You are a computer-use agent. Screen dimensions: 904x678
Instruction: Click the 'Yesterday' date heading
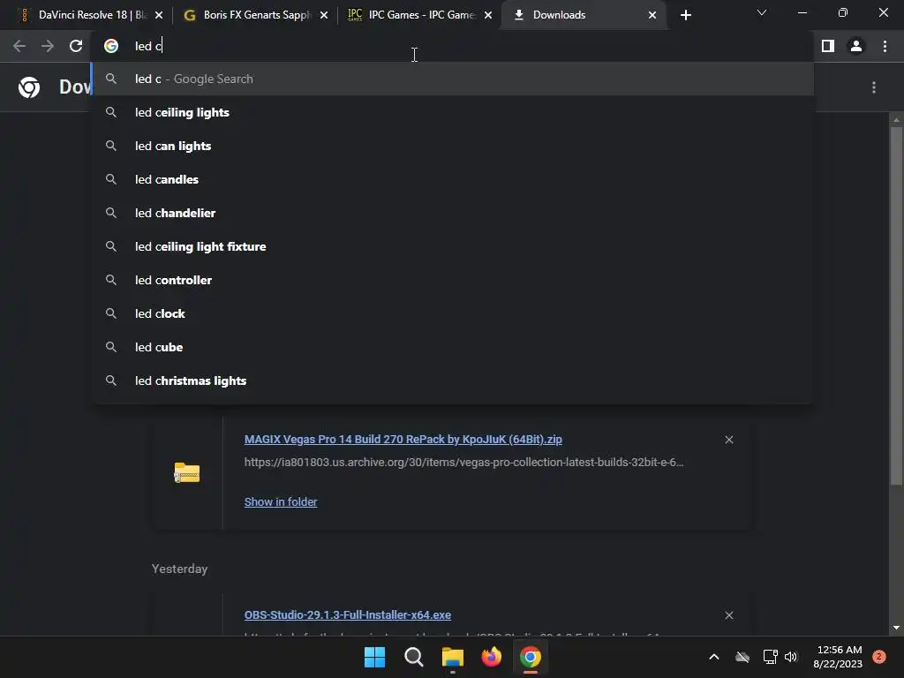(x=179, y=569)
